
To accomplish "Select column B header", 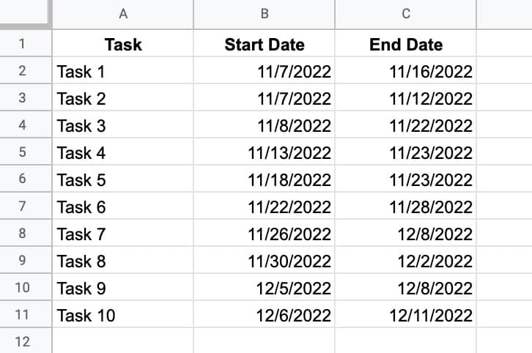I will pyautogui.click(x=264, y=14).
